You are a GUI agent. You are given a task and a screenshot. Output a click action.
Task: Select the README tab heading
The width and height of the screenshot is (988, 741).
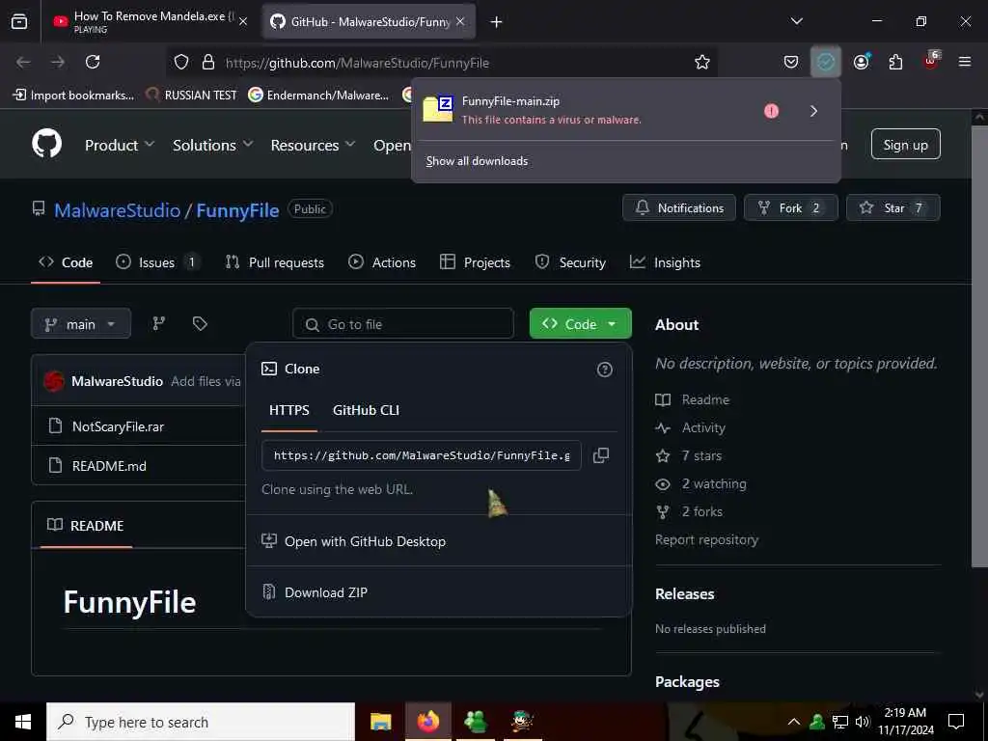(x=86, y=526)
